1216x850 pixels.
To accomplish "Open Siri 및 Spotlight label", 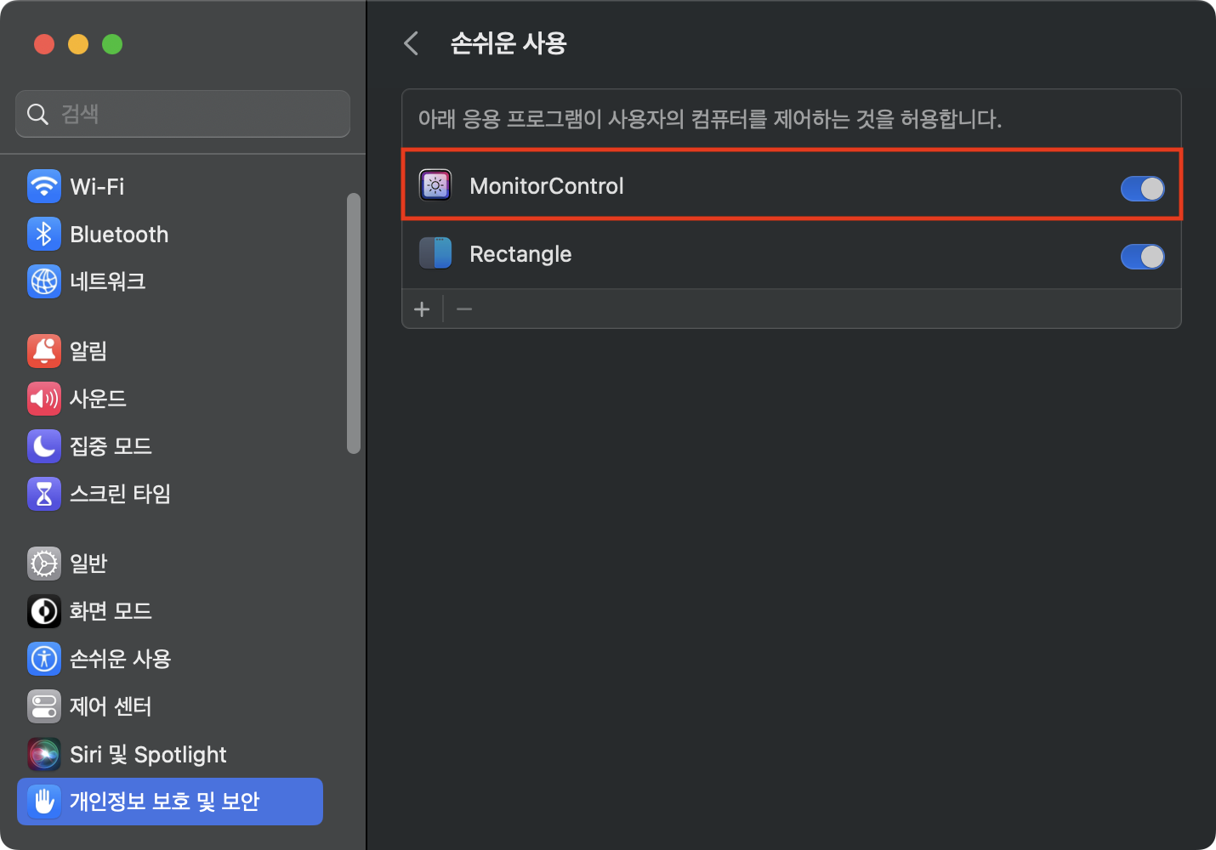I will [148, 754].
